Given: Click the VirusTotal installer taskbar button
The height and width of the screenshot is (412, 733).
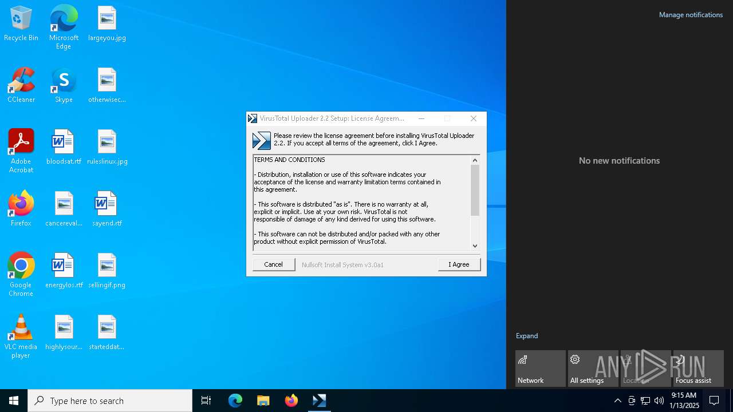Looking at the screenshot, I should tap(320, 401).
